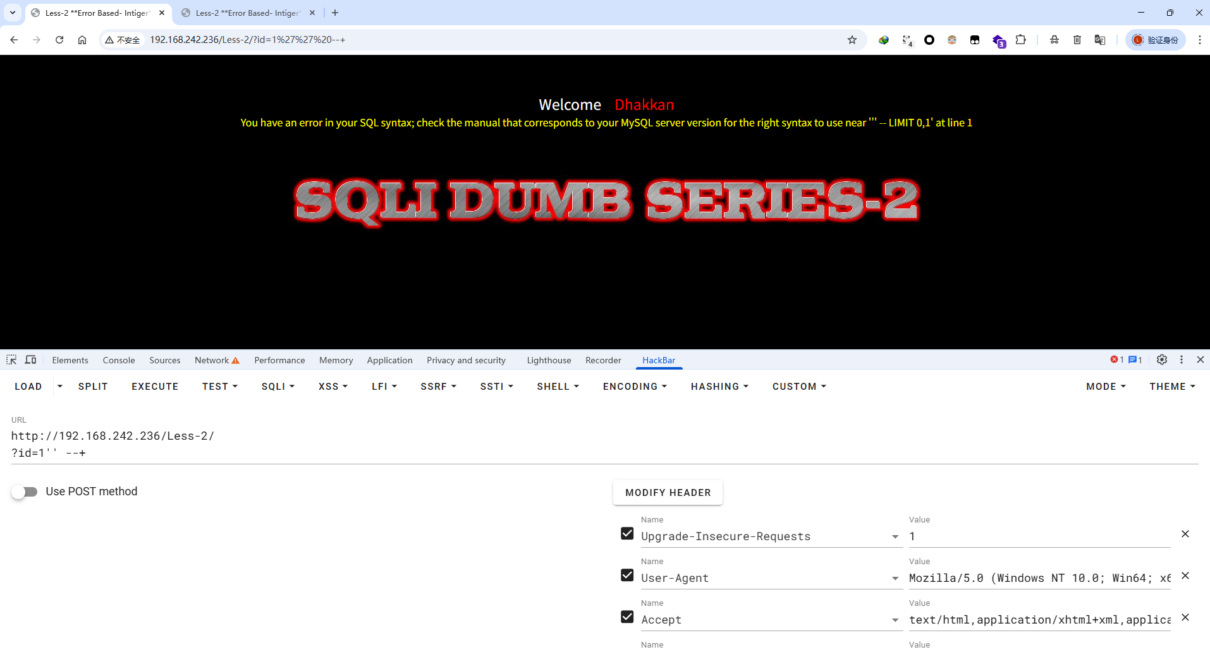Screen dimensions: 1210x652
Task: Switch to the Sources tab
Action: pos(165,360)
